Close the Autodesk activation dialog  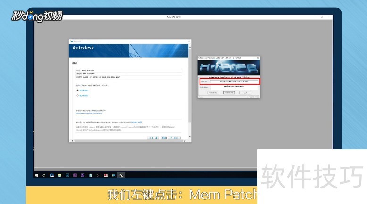[x=189, y=41]
